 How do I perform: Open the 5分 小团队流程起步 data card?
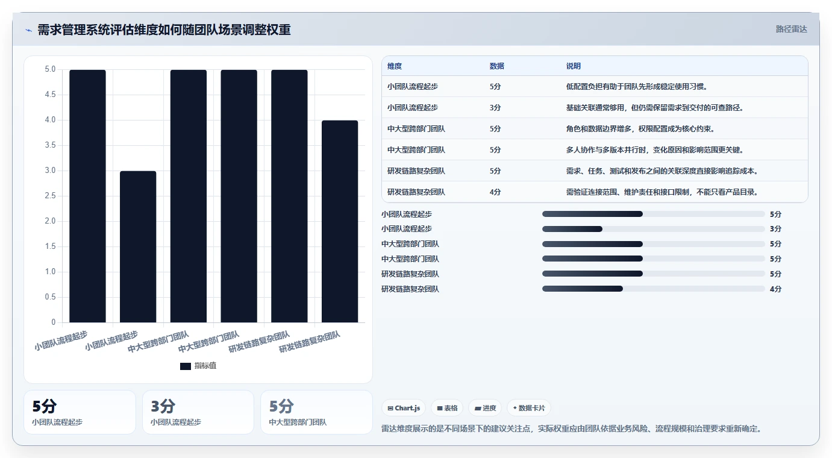[80, 412]
